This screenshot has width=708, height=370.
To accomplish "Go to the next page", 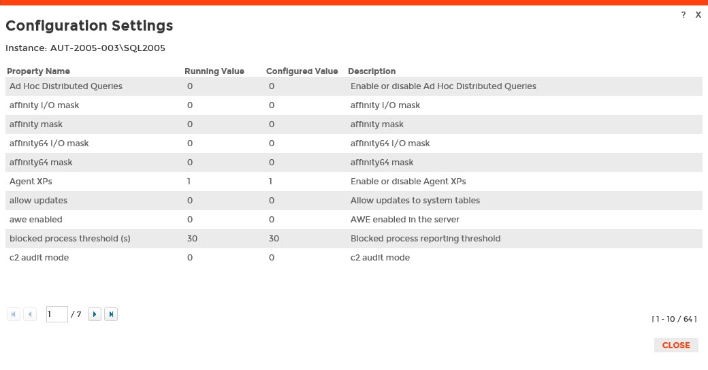I will tap(95, 314).
